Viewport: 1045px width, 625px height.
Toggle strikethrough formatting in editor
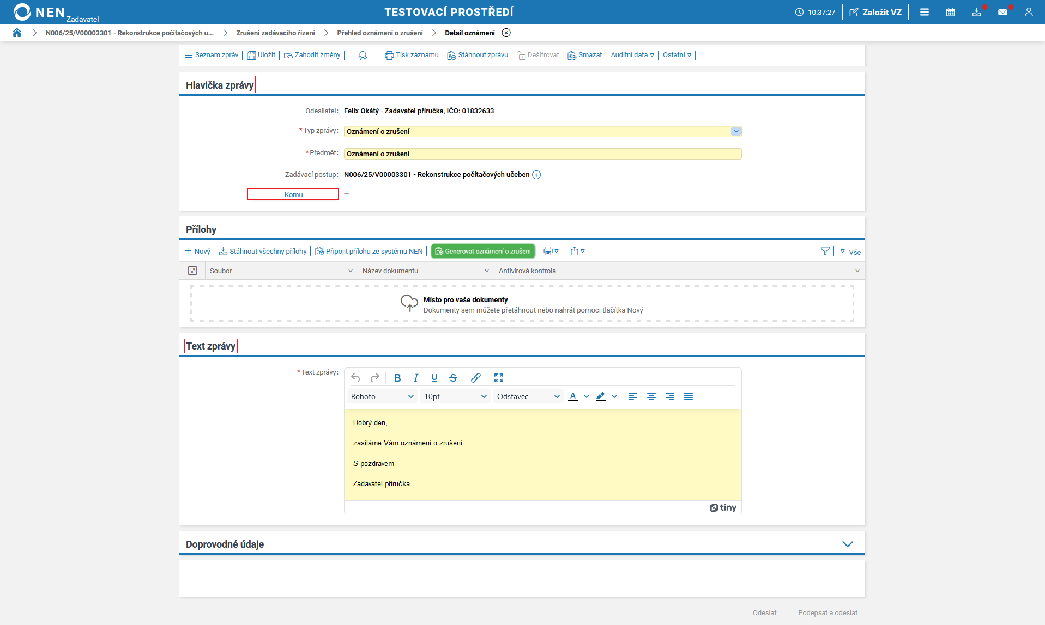coord(453,378)
